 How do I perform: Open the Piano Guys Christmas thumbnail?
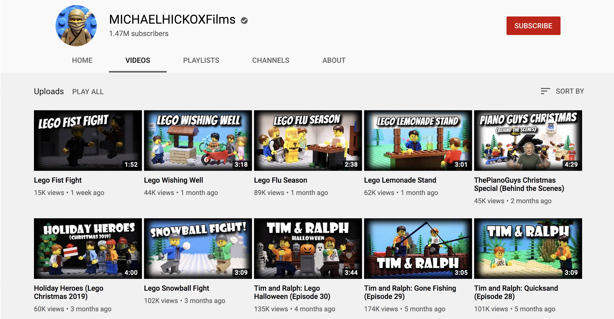coord(528,140)
